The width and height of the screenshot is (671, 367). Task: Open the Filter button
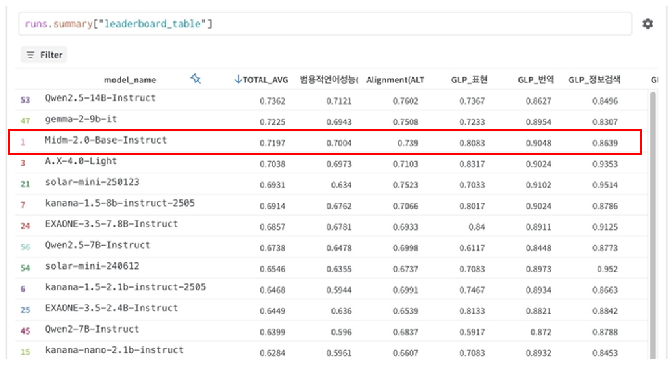pyautogui.click(x=44, y=55)
